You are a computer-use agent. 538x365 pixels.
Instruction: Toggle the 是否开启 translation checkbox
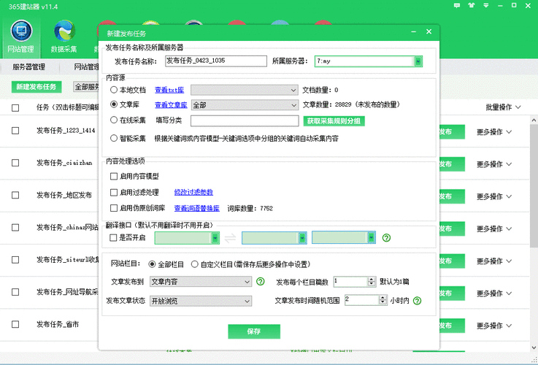click(114, 238)
